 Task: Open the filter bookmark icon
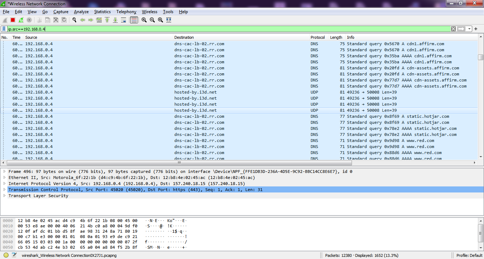point(4,29)
